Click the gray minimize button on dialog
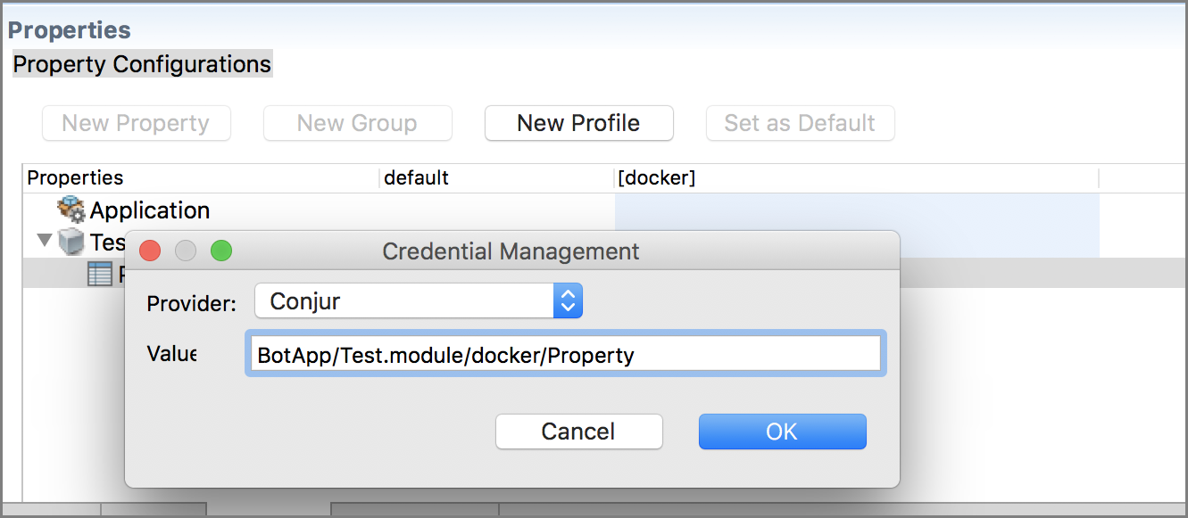Image resolution: width=1188 pixels, height=518 pixels. [x=186, y=251]
